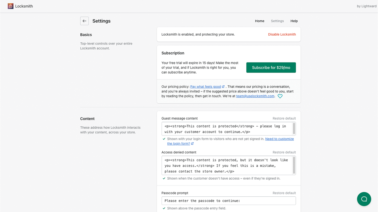Select the Settings tab
This screenshot has height=212, width=378.
(277, 21)
